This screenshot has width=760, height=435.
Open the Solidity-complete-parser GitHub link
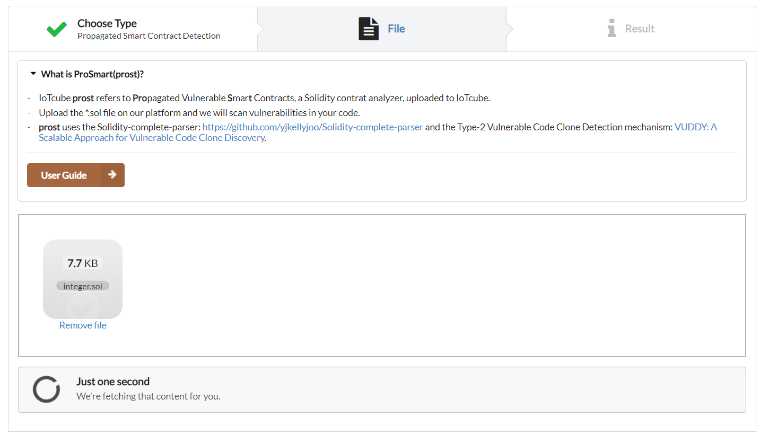[312, 127]
